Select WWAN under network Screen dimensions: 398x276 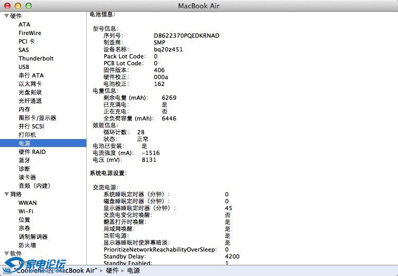click(28, 203)
